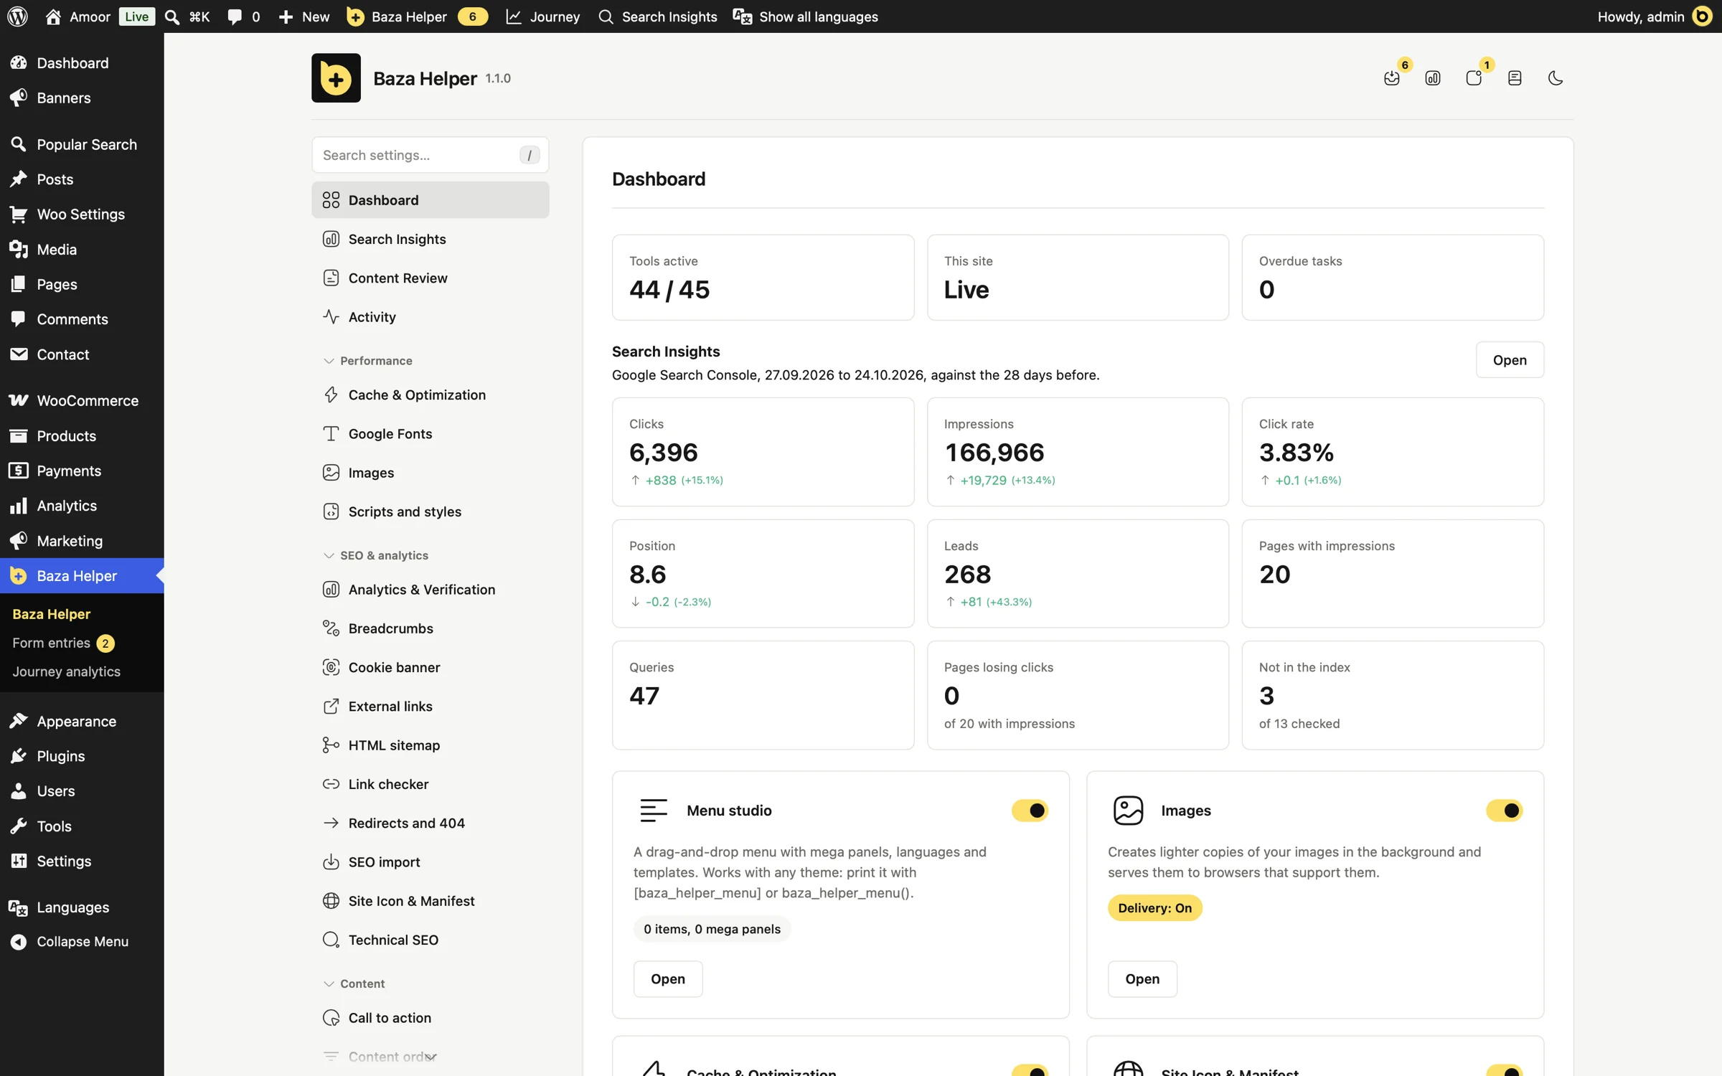This screenshot has height=1076, width=1722.
Task: Open Journey analytics submenu item
Action: 66,671
